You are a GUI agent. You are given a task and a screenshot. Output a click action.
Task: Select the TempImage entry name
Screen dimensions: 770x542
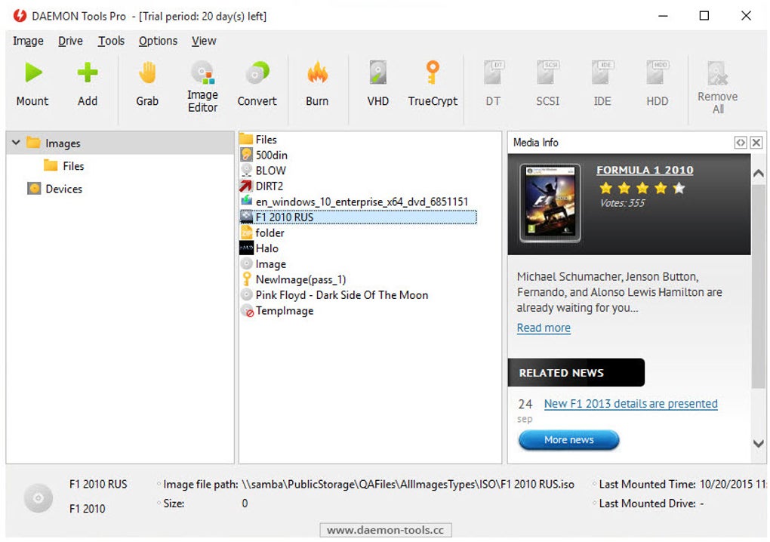tap(285, 311)
